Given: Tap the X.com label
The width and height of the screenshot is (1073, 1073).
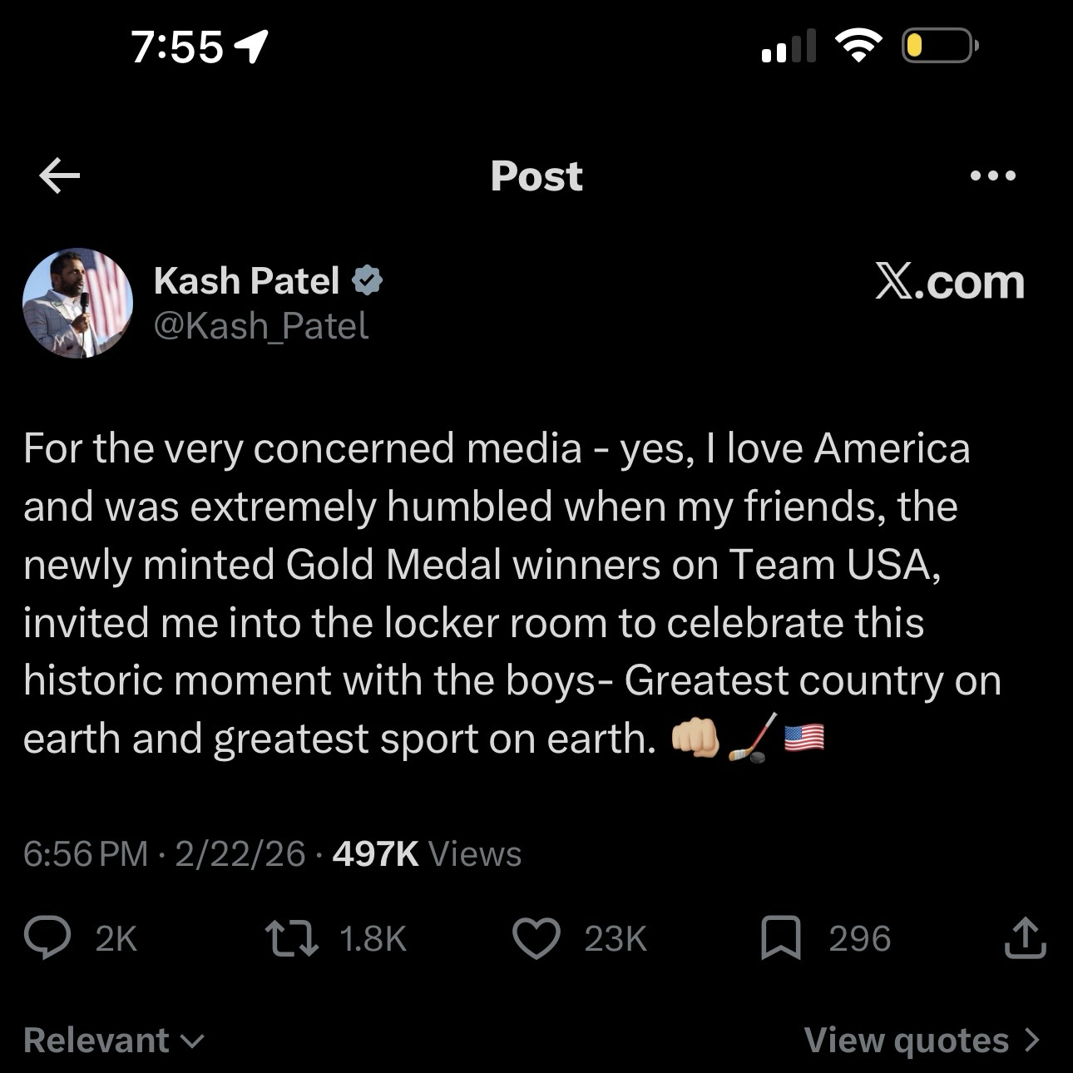Looking at the screenshot, I should pyautogui.click(x=949, y=283).
